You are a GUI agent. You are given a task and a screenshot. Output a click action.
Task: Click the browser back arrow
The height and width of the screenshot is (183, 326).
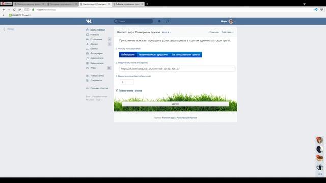pyautogui.click(x=4, y=10)
